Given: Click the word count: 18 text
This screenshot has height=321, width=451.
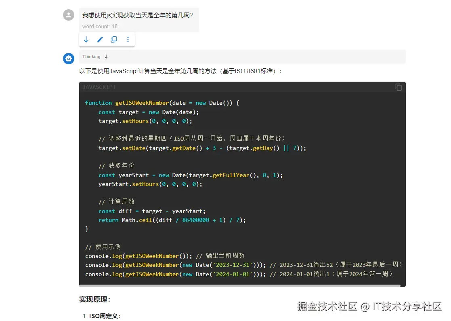Looking at the screenshot, I should tap(100, 27).
